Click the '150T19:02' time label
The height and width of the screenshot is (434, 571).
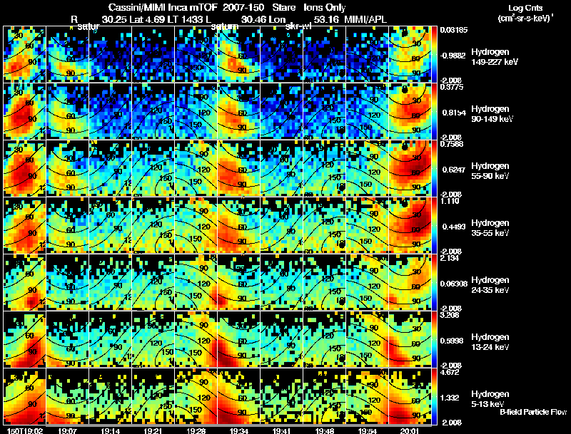click(x=24, y=430)
